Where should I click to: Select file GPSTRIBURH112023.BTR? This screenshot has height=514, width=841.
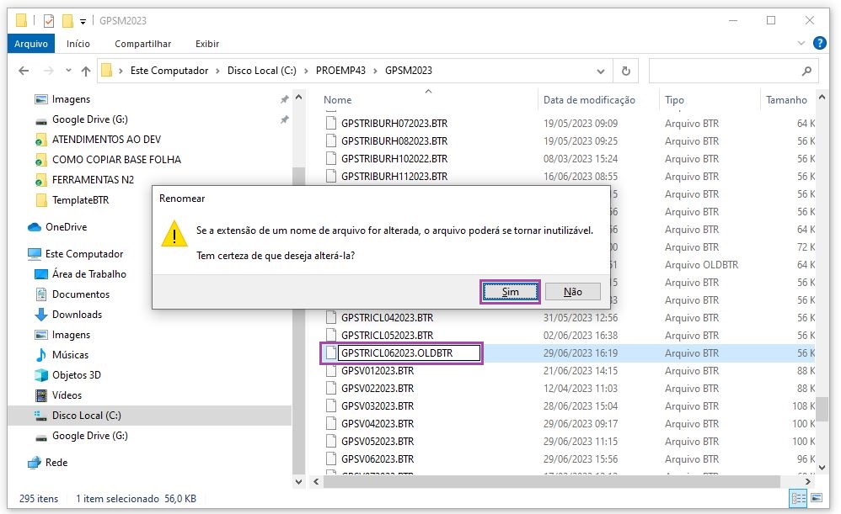coord(394,177)
